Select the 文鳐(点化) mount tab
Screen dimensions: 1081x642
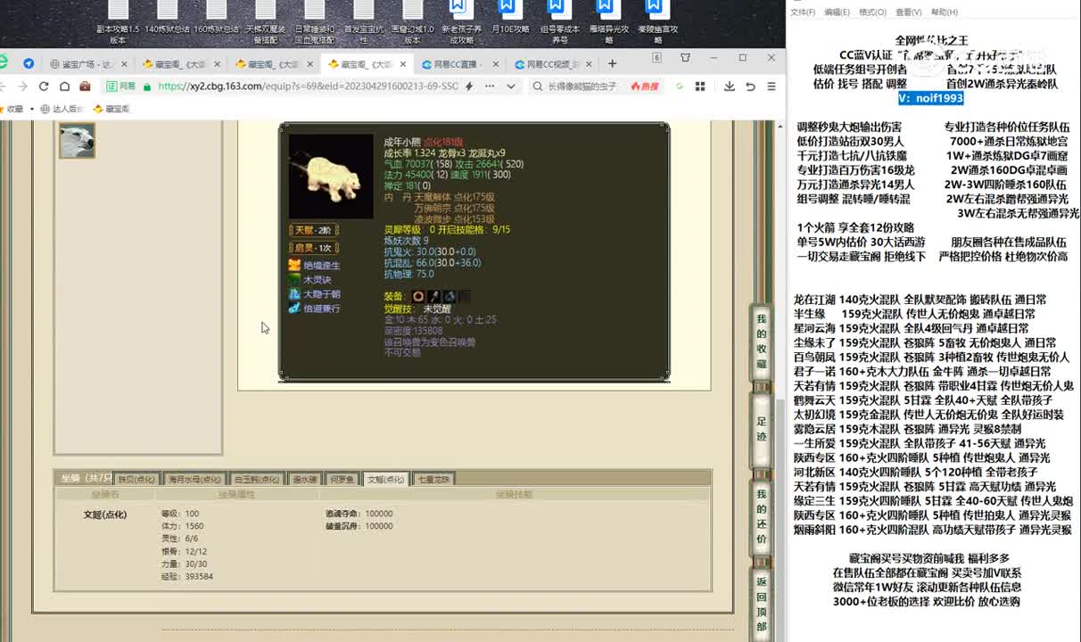(386, 479)
